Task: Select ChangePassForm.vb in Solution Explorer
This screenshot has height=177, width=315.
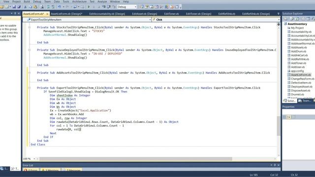Action: 303,79
